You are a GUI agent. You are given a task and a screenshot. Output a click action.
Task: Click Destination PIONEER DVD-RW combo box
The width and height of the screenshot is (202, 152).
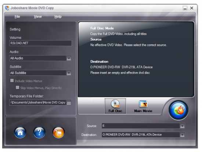pyautogui.click(x=143, y=135)
